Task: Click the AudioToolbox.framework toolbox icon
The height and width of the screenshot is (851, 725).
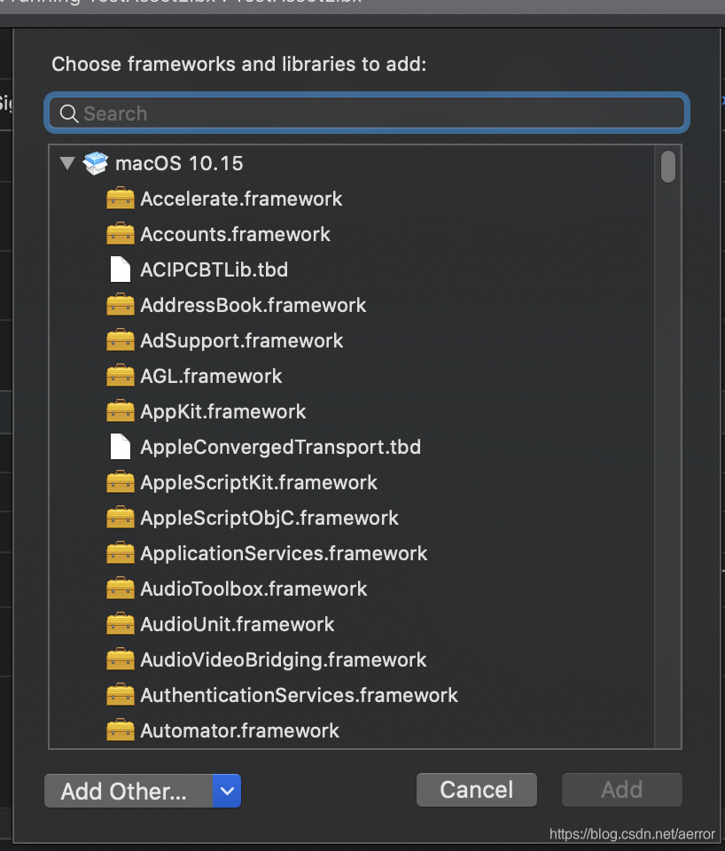Action: [x=121, y=589]
